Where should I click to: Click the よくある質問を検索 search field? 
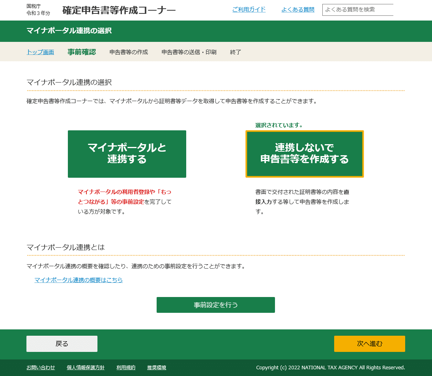[x=357, y=9]
